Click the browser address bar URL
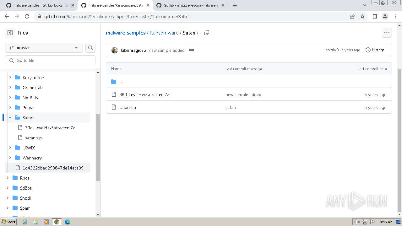The image size is (402, 226). click(117, 17)
